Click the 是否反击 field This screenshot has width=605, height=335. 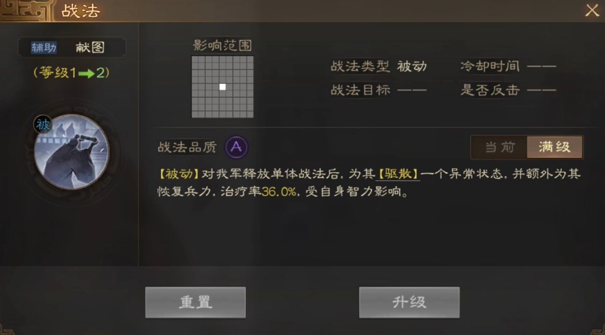[508, 90]
